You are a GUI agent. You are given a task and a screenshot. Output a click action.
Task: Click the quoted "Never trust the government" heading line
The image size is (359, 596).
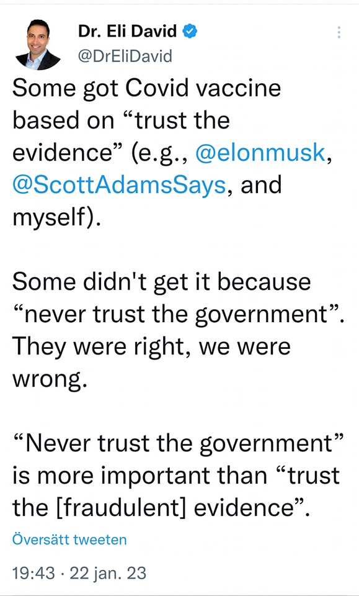tap(179, 444)
